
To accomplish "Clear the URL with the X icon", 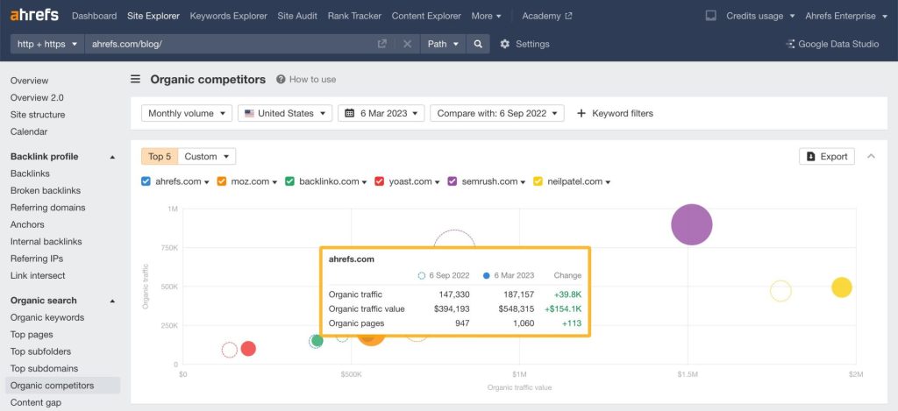I will point(407,44).
